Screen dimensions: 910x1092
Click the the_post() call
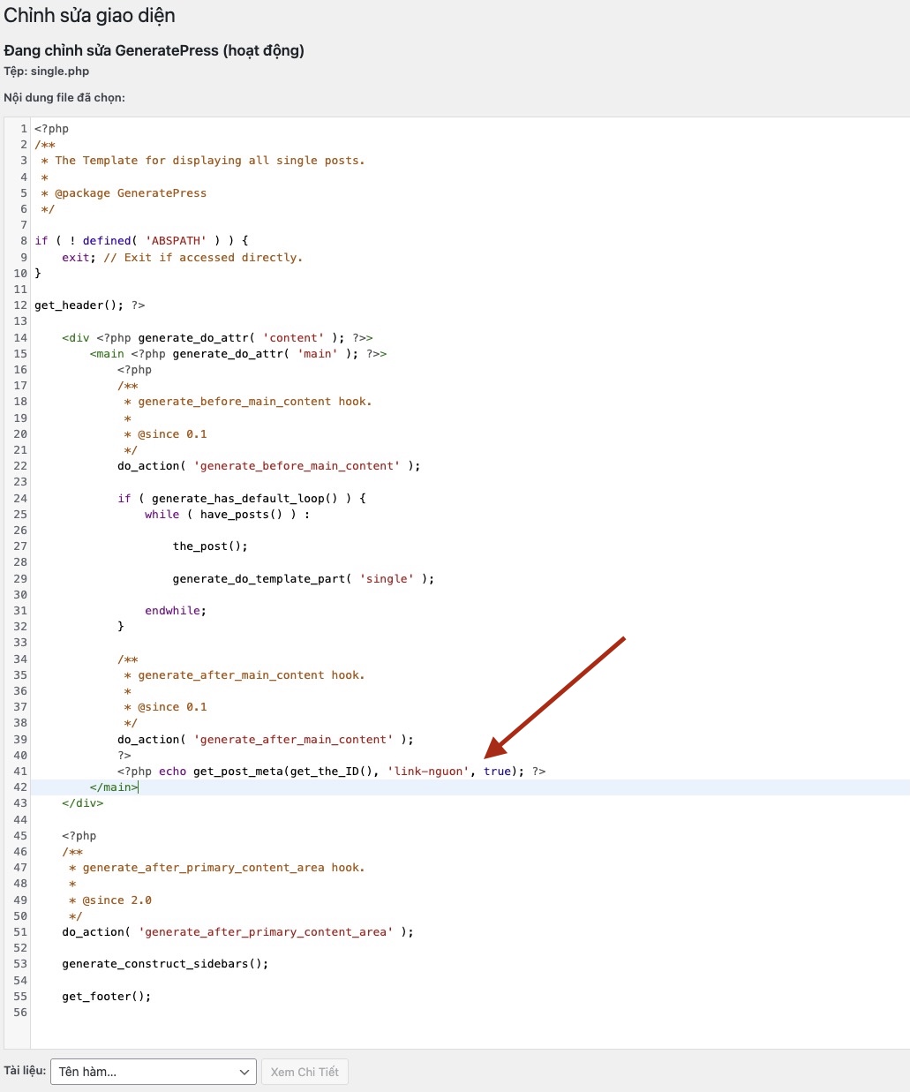(x=209, y=546)
